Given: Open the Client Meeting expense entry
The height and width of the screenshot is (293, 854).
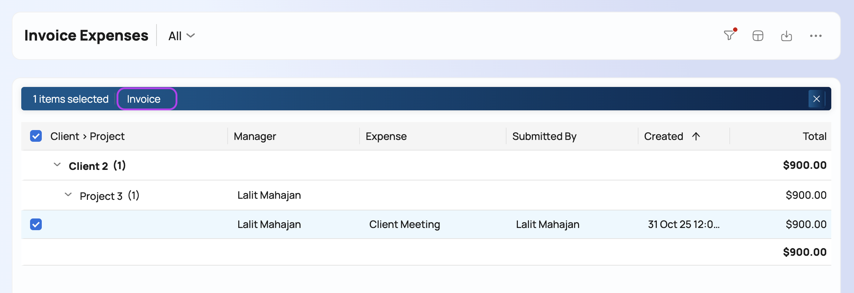Looking at the screenshot, I should coord(404,224).
